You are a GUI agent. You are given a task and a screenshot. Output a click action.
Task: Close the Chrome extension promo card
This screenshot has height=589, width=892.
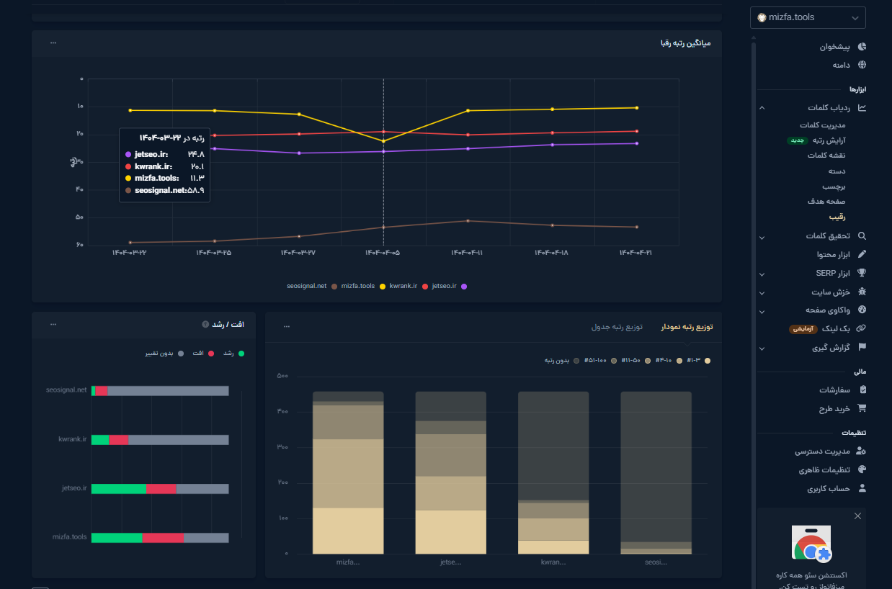click(x=857, y=516)
